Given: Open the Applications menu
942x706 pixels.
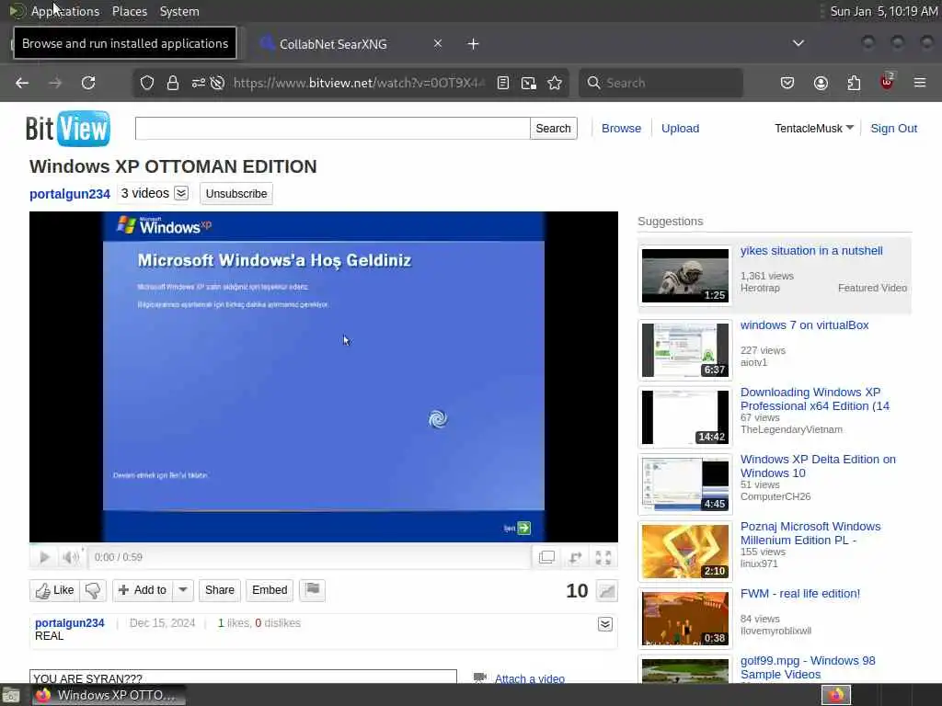Looking at the screenshot, I should 65,11.
